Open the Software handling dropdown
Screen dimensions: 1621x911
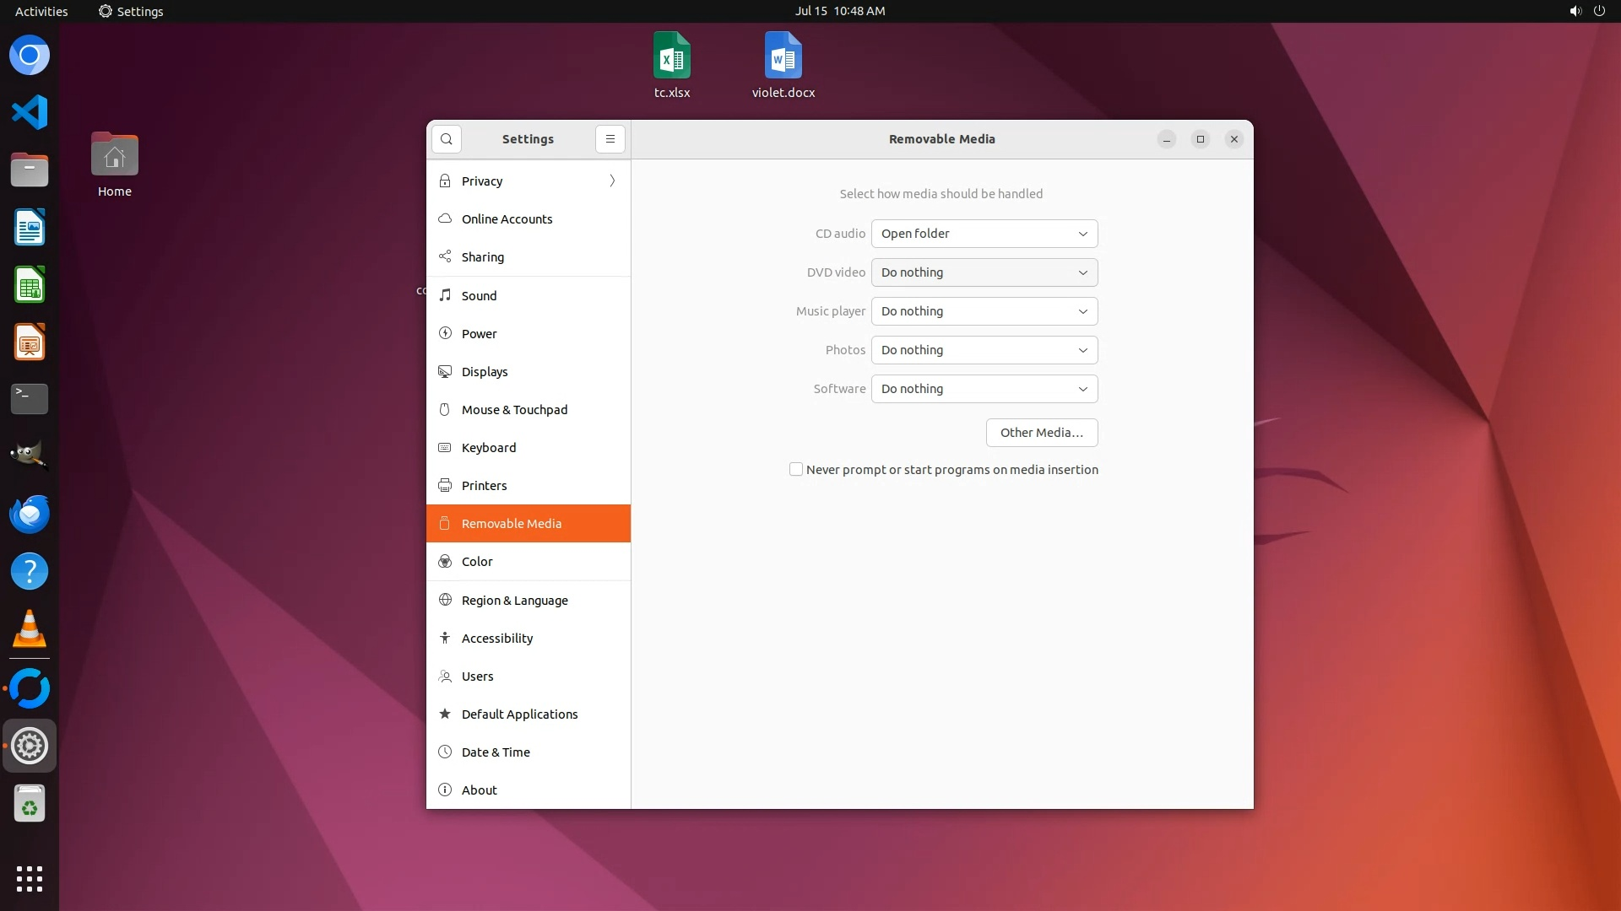point(984,389)
